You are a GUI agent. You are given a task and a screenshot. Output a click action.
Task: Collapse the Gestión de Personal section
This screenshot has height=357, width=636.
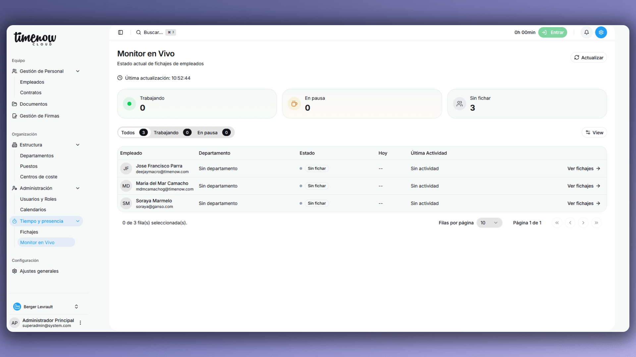click(x=78, y=71)
